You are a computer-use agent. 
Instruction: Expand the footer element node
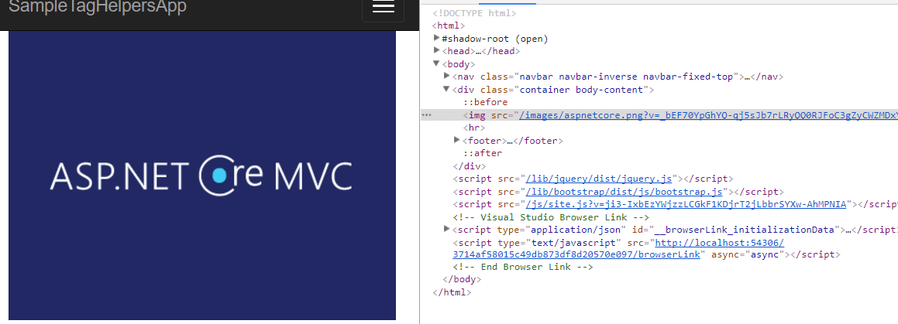coord(457,139)
